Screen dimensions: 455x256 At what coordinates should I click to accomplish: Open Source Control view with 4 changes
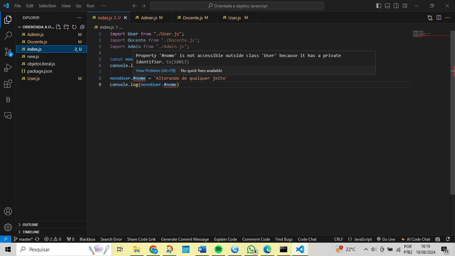[x=8, y=51]
